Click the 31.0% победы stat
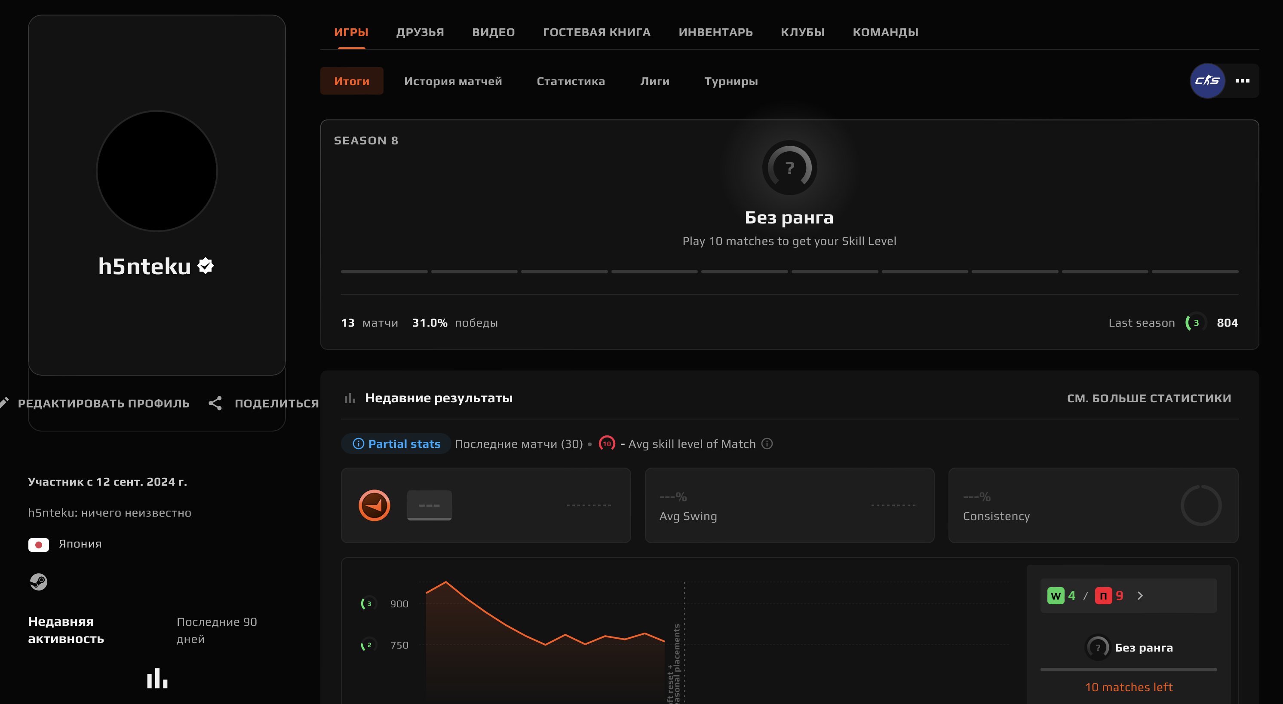This screenshot has width=1283, height=704. coord(455,323)
